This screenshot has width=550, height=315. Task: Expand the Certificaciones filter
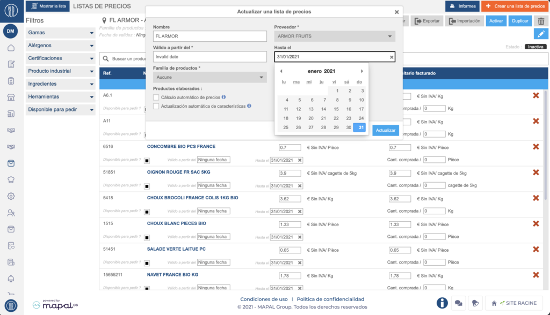click(60, 58)
